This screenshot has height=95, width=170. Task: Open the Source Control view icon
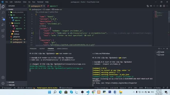click(x=3, y=19)
